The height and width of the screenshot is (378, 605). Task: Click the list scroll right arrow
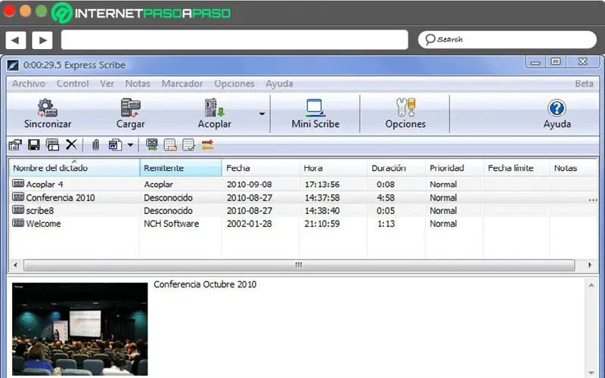coord(590,265)
